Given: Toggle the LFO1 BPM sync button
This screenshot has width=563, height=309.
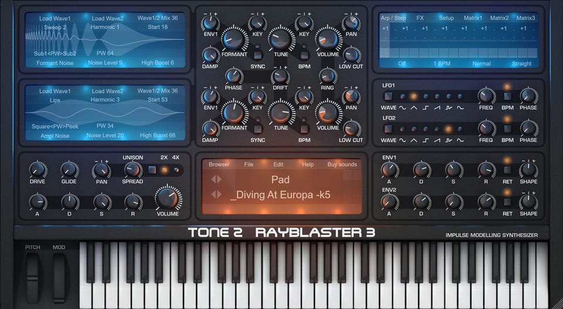Looking at the screenshot, I should [x=507, y=96].
